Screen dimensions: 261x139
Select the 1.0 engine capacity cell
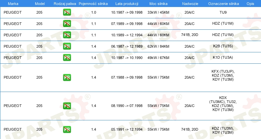coord(93,12)
